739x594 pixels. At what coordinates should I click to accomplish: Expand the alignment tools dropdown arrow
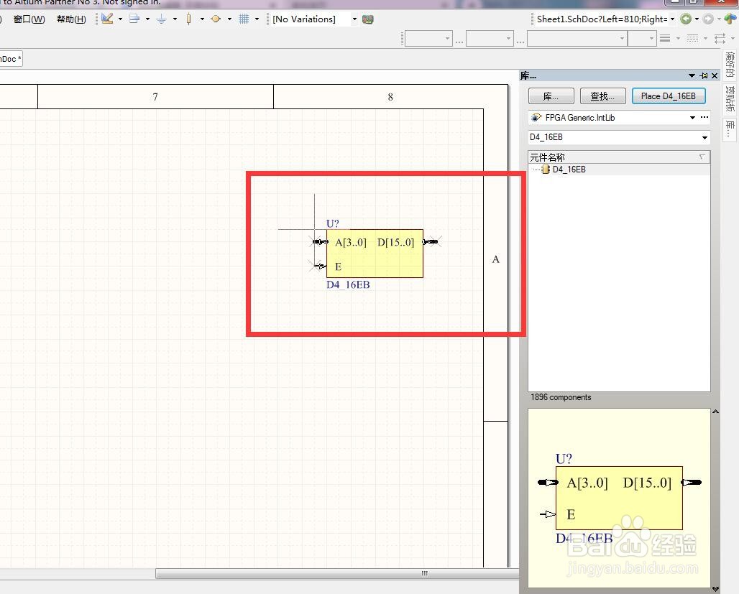(147, 19)
